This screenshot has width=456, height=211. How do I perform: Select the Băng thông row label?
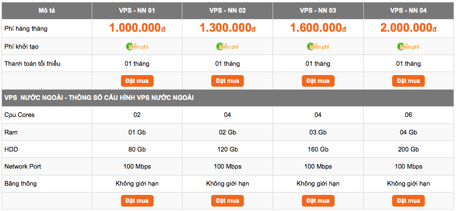click(x=20, y=184)
